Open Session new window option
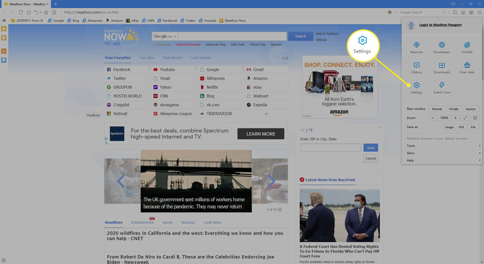484x264 pixels. coord(470,109)
